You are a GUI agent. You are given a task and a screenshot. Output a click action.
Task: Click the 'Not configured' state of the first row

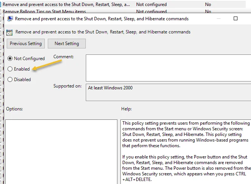151,5
